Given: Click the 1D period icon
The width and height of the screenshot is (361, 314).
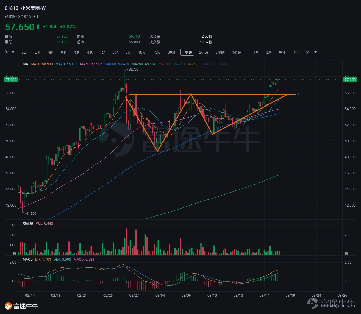Looking at the screenshot, I should [x=7, y=52].
